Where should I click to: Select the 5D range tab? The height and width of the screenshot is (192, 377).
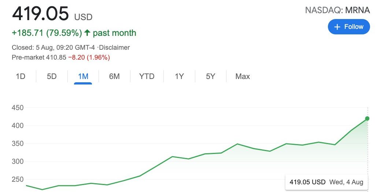52,76
